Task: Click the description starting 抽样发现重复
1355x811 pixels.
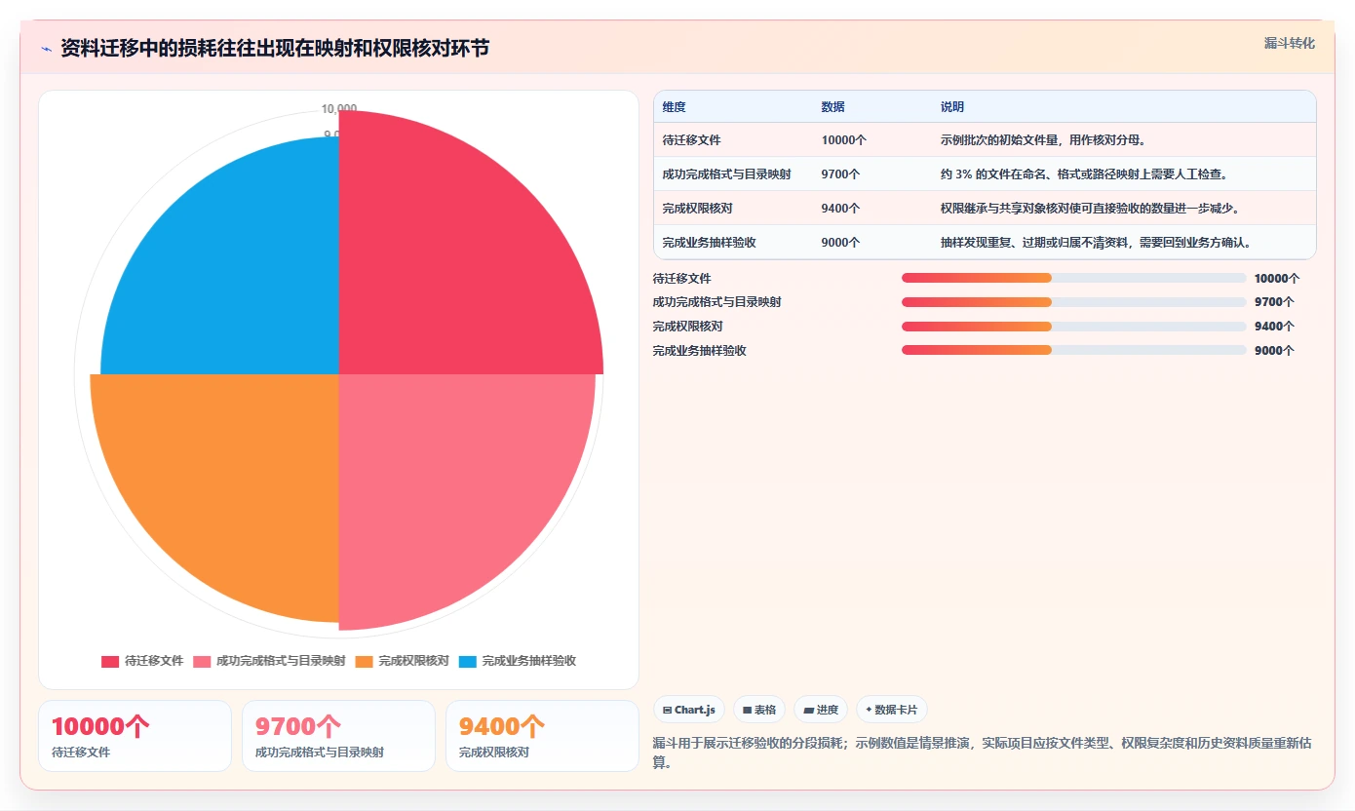Action: (1095, 242)
